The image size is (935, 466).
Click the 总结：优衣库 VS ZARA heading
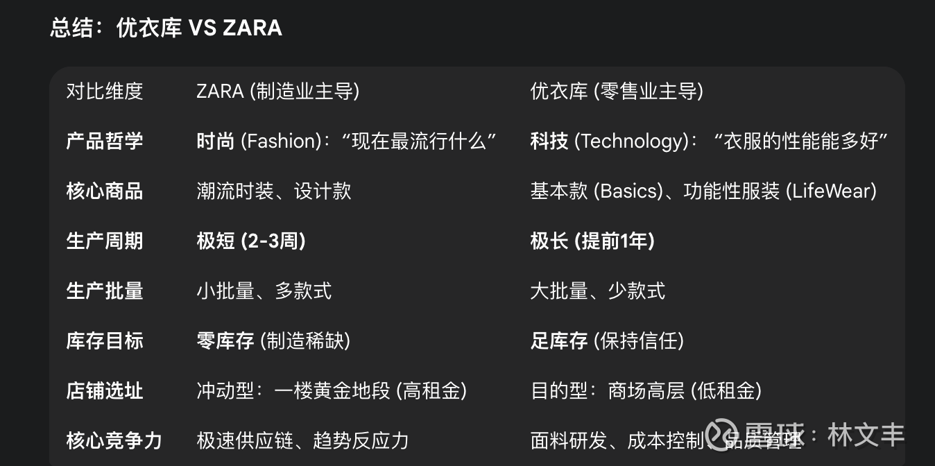click(166, 28)
